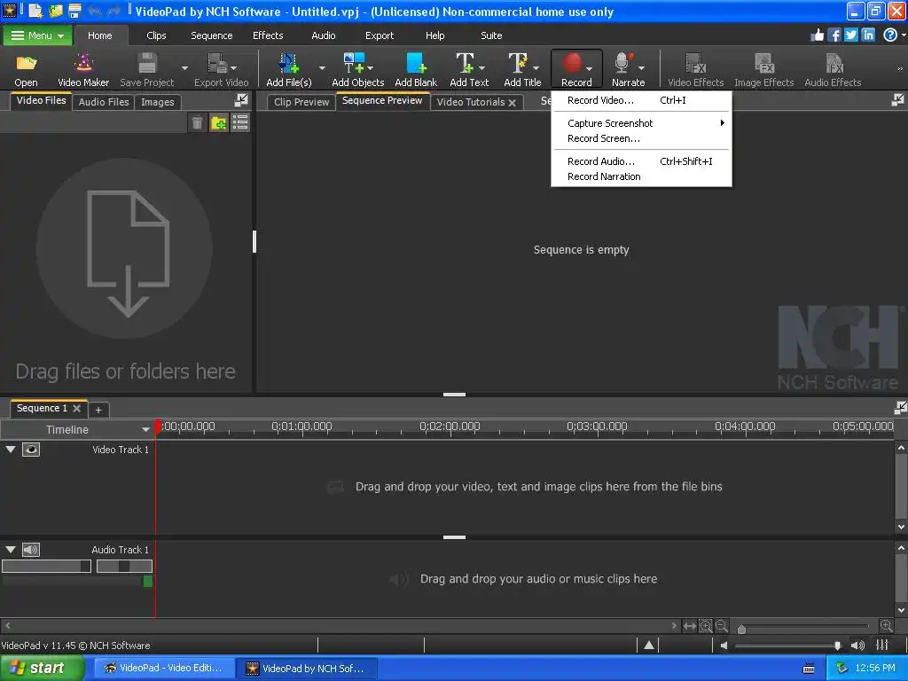908x681 pixels.
Task: Expand the master volume up-arrow panel
Action: click(649, 645)
